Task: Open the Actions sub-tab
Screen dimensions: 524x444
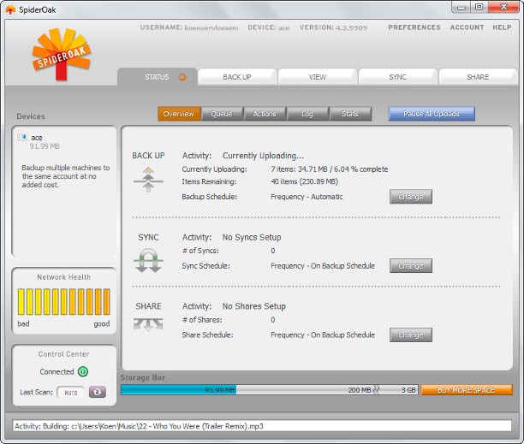Action: click(x=265, y=114)
